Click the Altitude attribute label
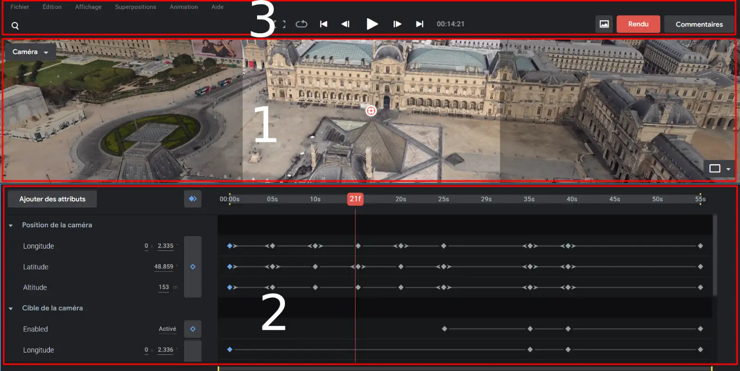The width and height of the screenshot is (740, 371). [35, 287]
